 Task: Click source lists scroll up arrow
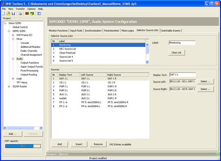[x=147, y=45]
